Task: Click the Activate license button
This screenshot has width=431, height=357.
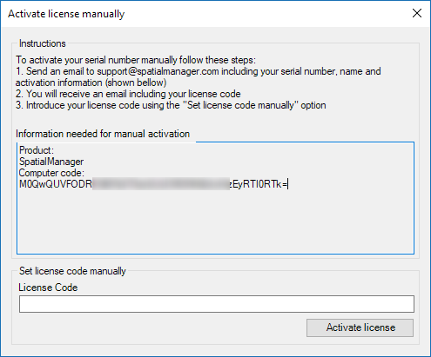Action: click(x=360, y=327)
